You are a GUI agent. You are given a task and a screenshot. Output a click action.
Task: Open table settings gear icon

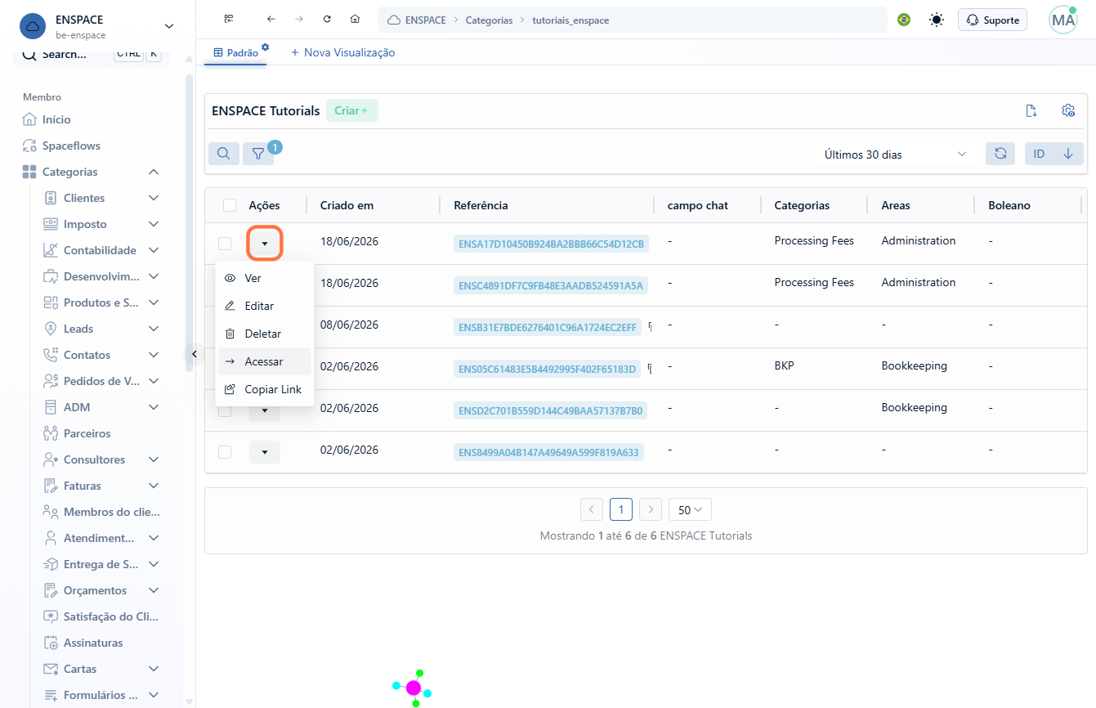pos(1067,110)
